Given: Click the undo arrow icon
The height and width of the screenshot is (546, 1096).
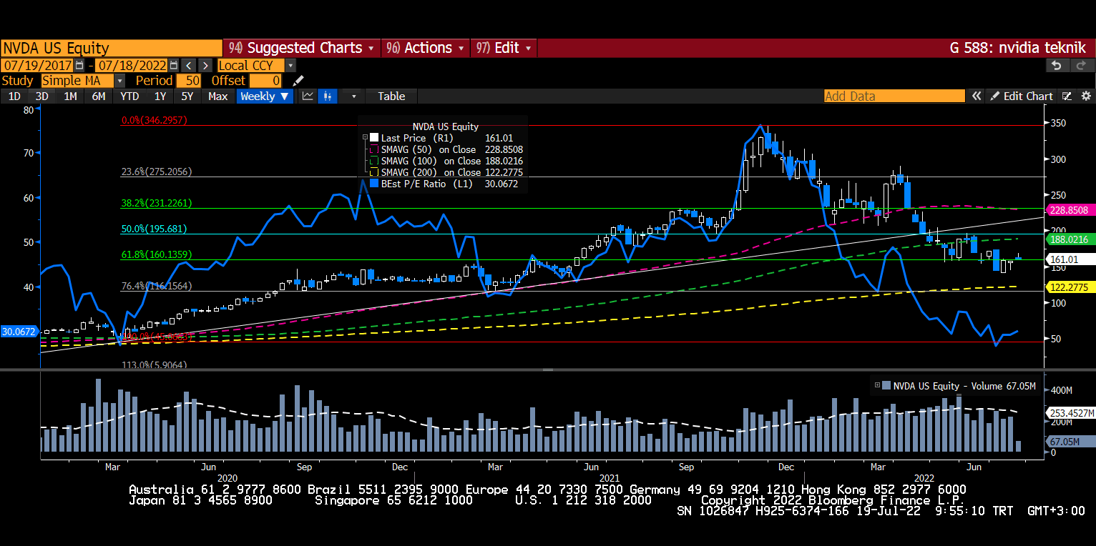Looking at the screenshot, I should pyautogui.click(x=1057, y=65).
